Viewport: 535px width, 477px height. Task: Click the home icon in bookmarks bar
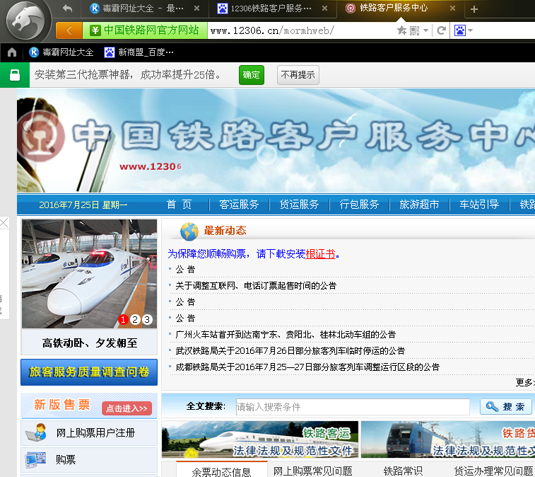[x=12, y=52]
